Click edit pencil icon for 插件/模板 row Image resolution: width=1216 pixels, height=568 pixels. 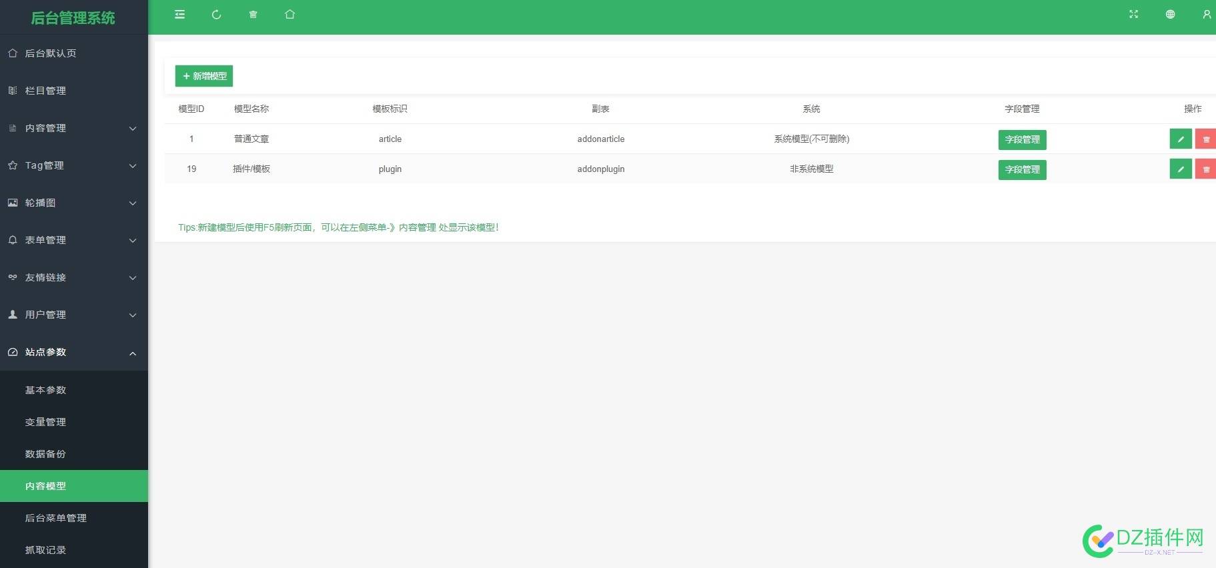[1181, 169]
